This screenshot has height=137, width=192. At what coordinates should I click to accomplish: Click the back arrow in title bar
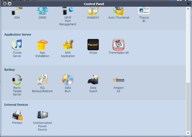point(5,4)
